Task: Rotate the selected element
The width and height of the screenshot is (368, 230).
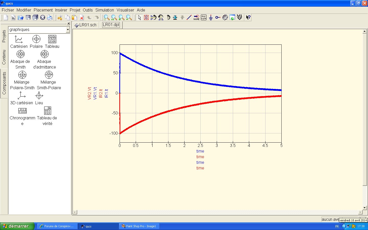Action: click(x=168, y=17)
